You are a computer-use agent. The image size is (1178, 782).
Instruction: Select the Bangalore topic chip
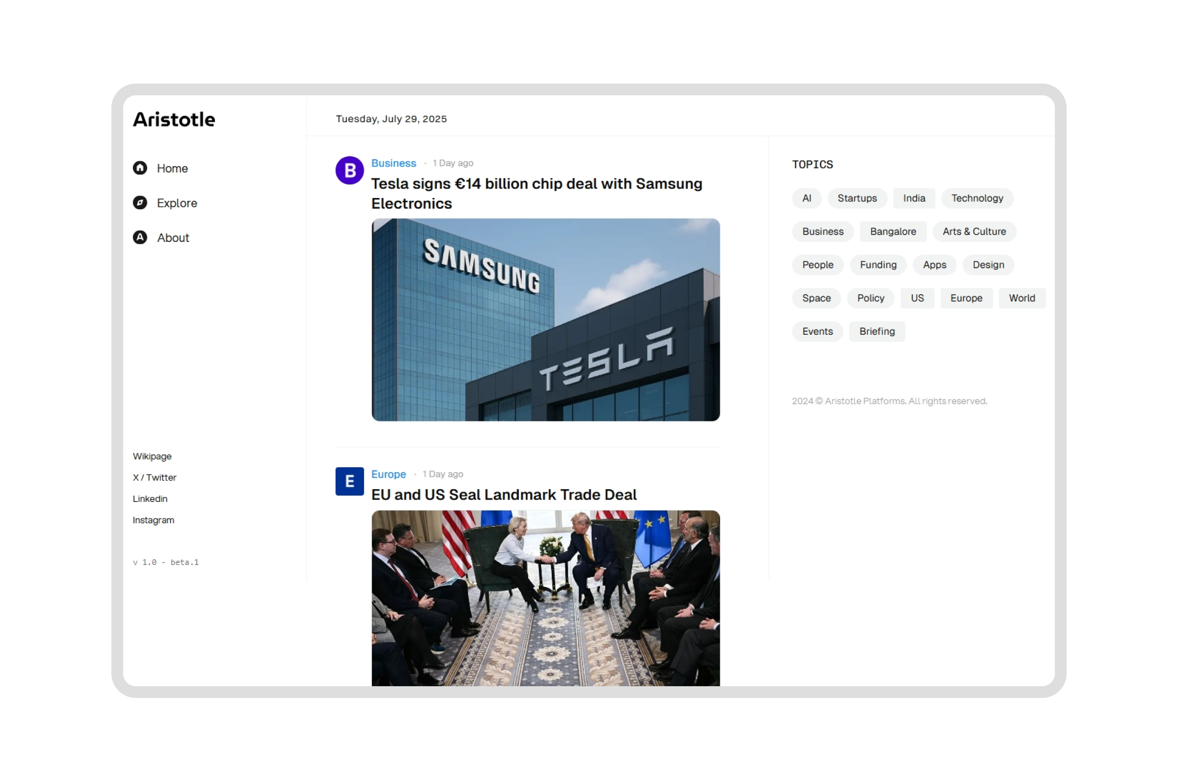click(893, 231)
